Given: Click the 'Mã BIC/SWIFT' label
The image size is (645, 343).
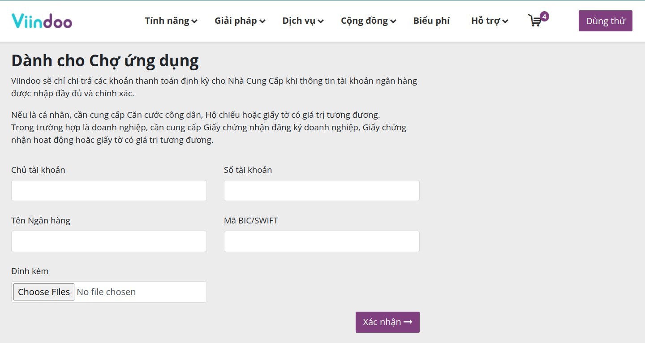Looking at the screenshot, I should [251, 220].
